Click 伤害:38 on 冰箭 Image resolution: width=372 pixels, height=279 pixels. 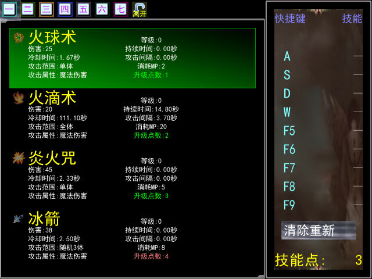[40, 230]
